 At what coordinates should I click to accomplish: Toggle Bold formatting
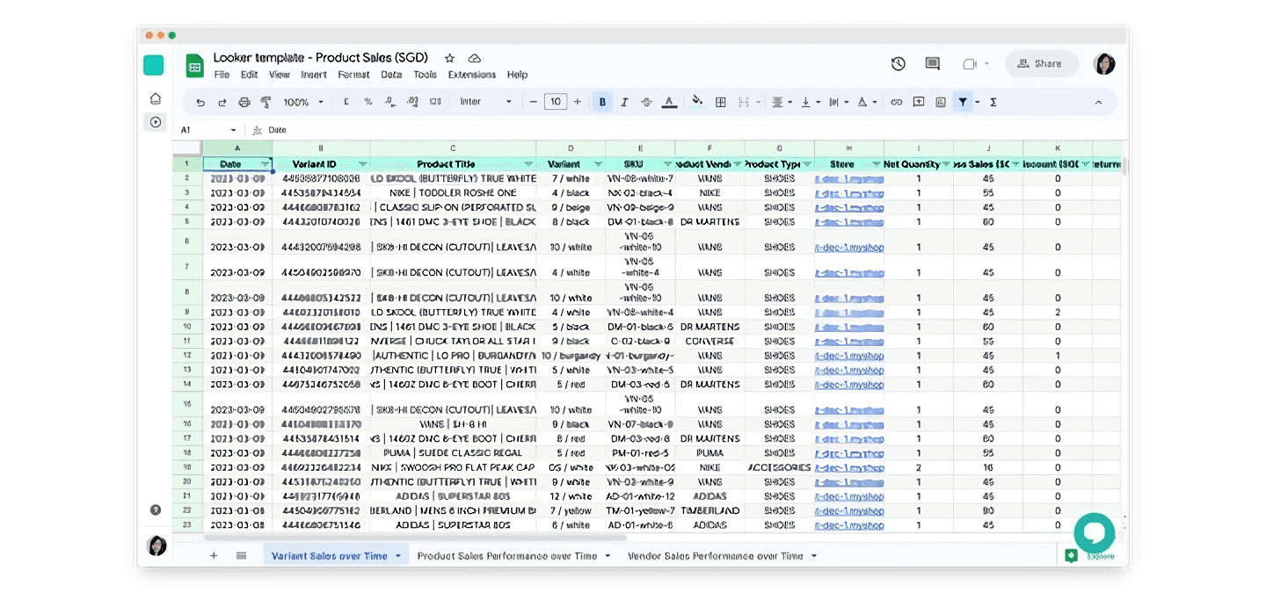click(x=602, y=102)
